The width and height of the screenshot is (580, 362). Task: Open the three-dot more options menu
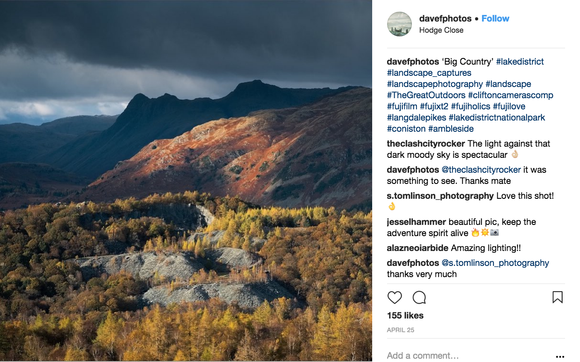point(560,357)
